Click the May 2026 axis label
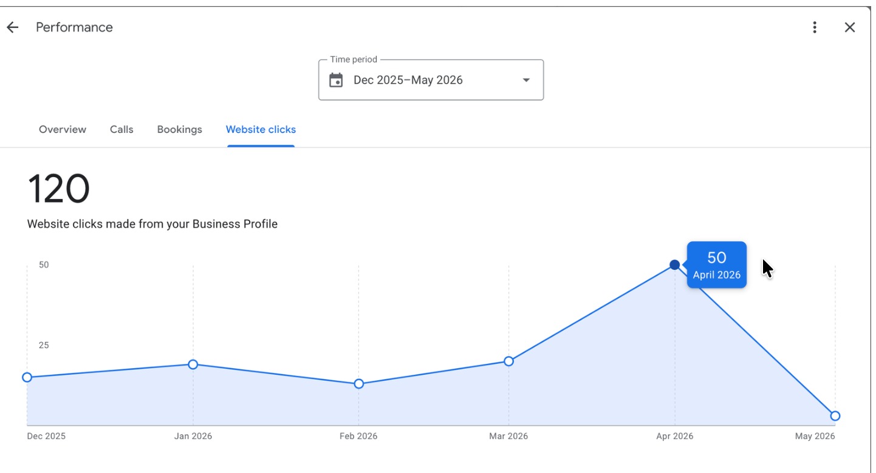This screenshot has width=876, height=473. coord(815,436)
